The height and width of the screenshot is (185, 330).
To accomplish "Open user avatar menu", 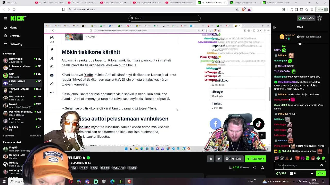I will 319,18.
